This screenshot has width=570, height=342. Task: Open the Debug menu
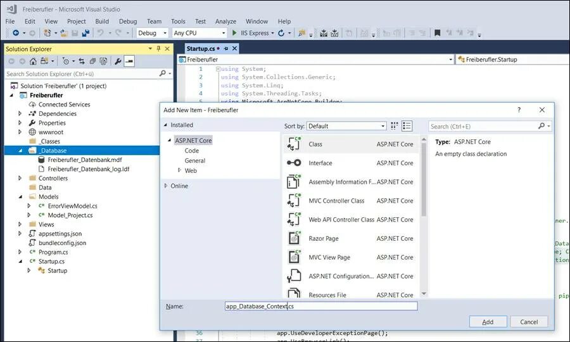[128, 22]
